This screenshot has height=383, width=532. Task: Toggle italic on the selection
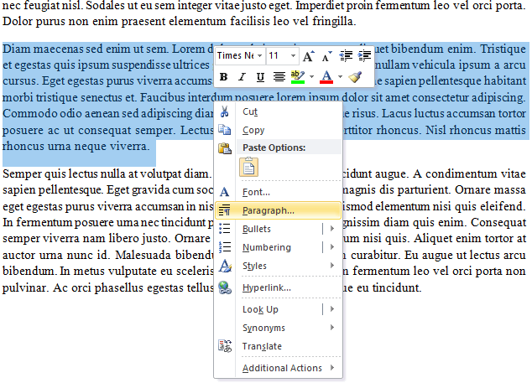pos(241,77)
